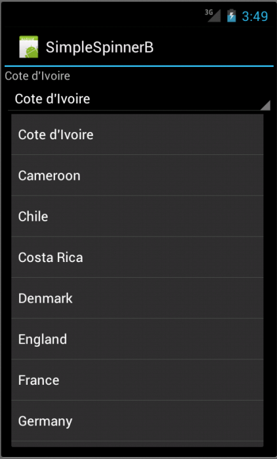The image size is (277, 459).
Task: Select Cameroon from the dropdown list
Action: (x=137, y=175)
